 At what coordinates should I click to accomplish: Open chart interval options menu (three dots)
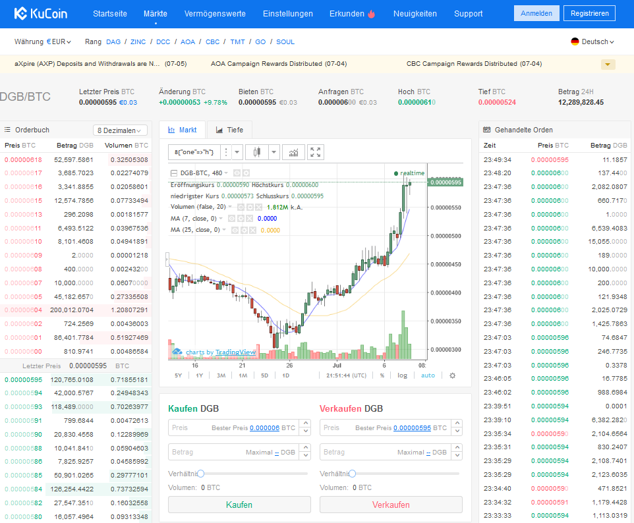click(x=225, y=152)
